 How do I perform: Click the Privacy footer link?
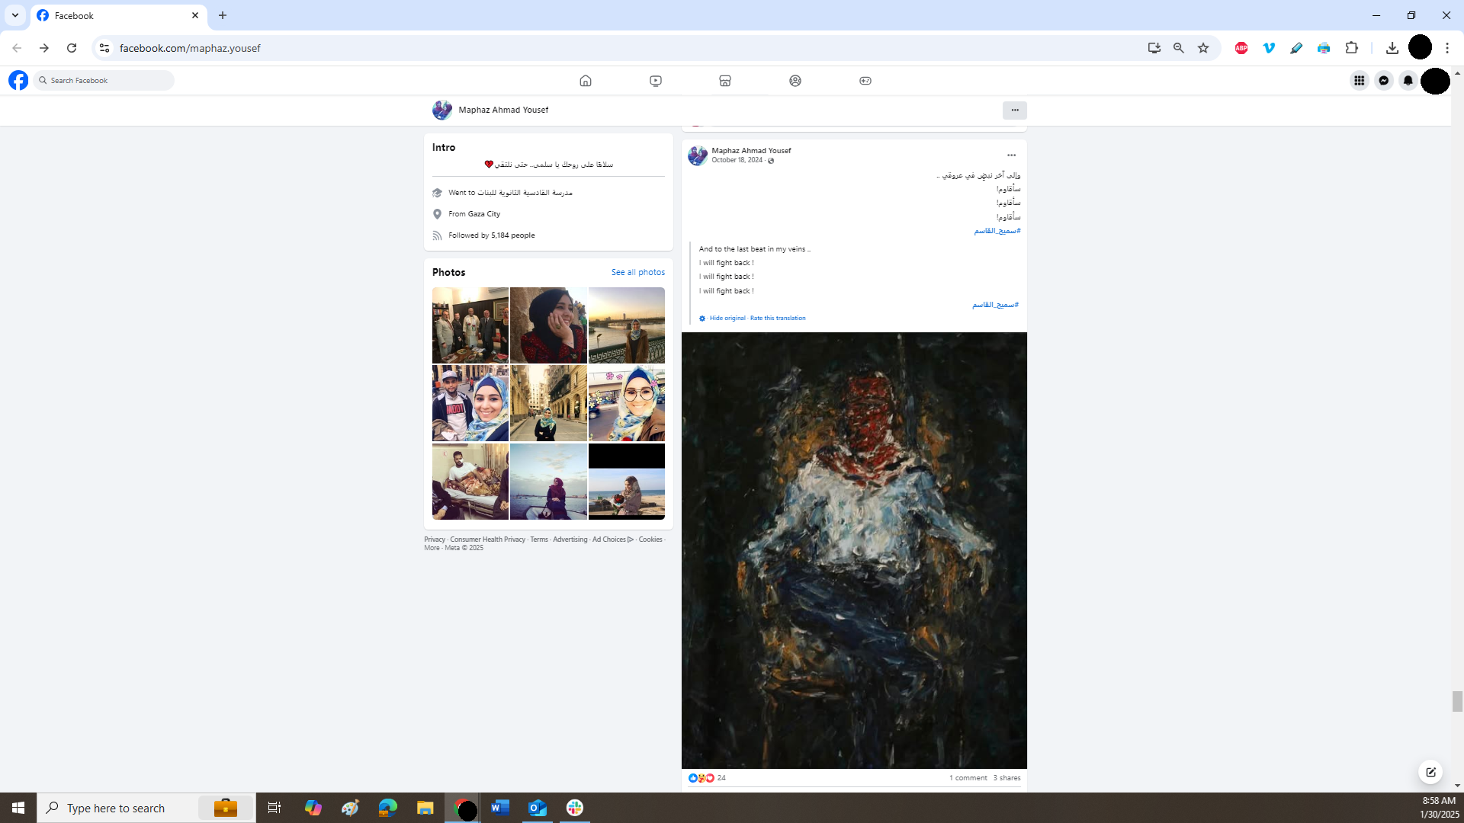[435, 540]
